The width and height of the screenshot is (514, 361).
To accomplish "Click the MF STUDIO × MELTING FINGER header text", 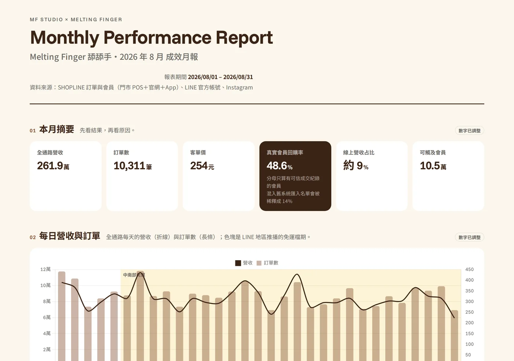I will click(x=76, y=19).
